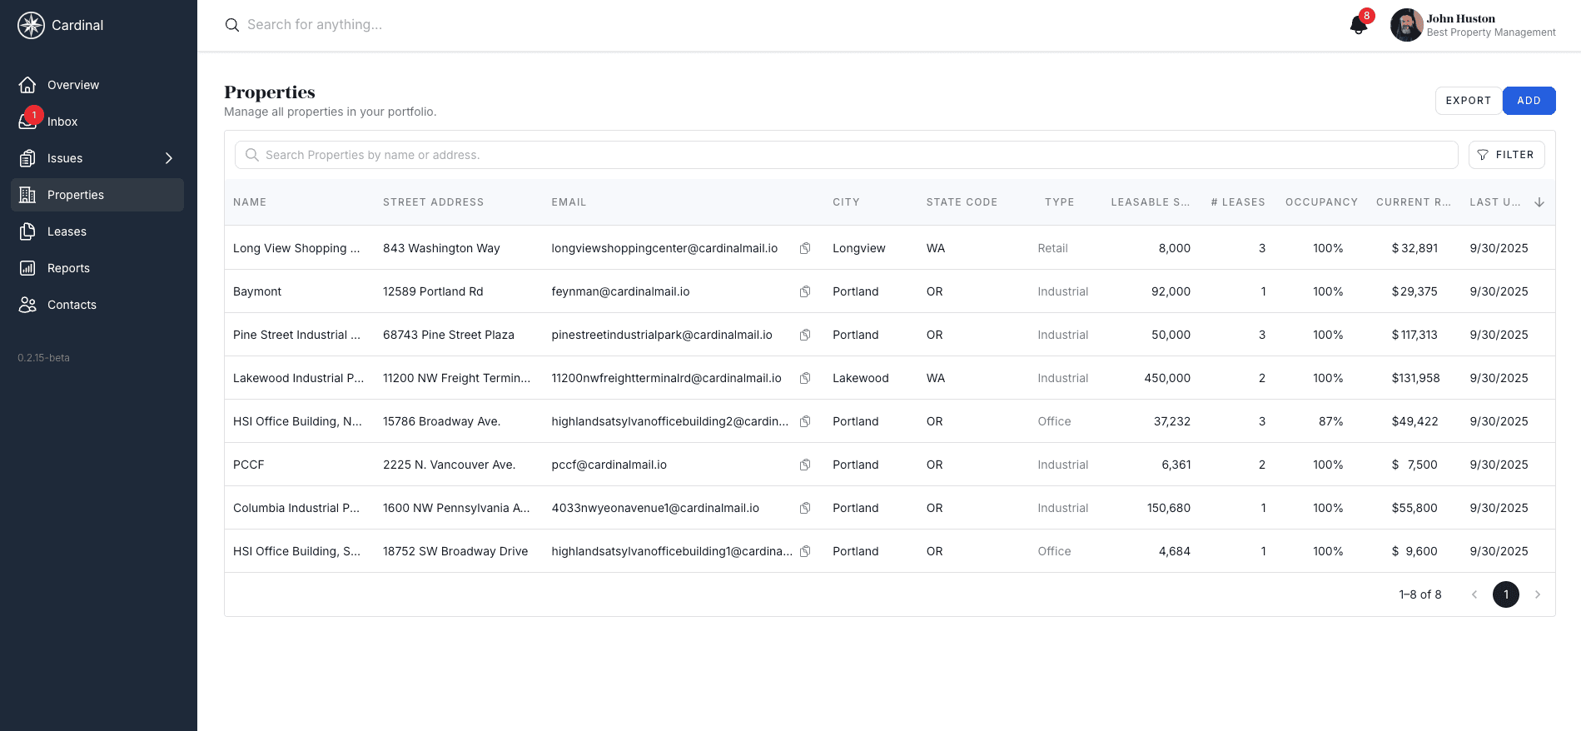
Task: Click the 0.2.15-beta version text
Action: coord(43,358)
